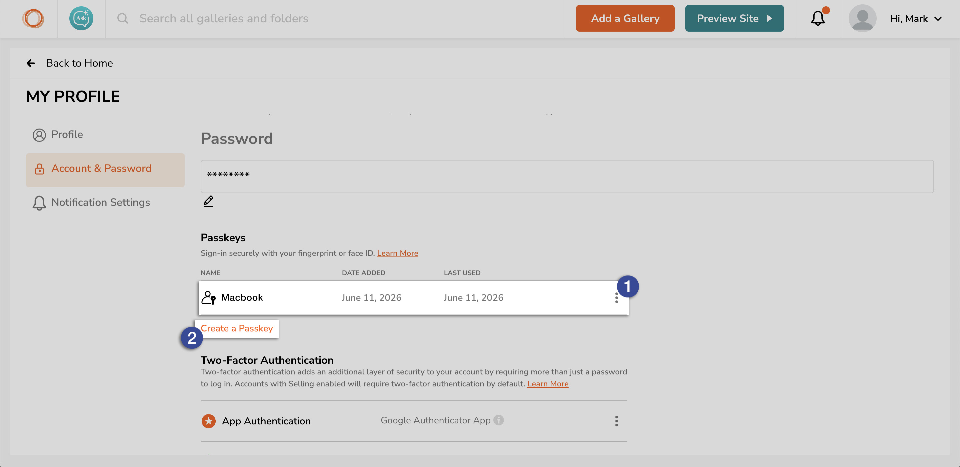Screen dimensions: 960x467
Task: Click the user avatar picture
Action: pos(862,18)
